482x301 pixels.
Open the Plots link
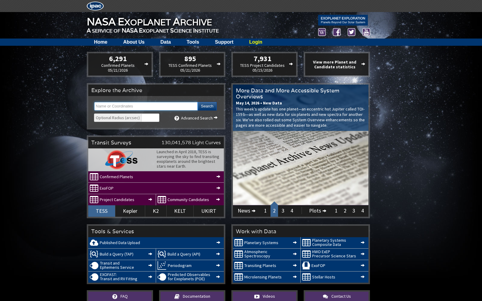318,211
